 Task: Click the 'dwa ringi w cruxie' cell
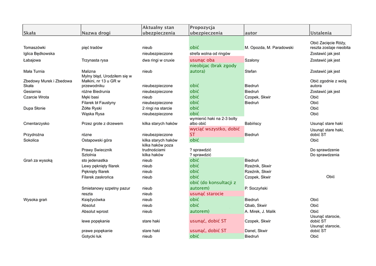[x=158, y=60]
